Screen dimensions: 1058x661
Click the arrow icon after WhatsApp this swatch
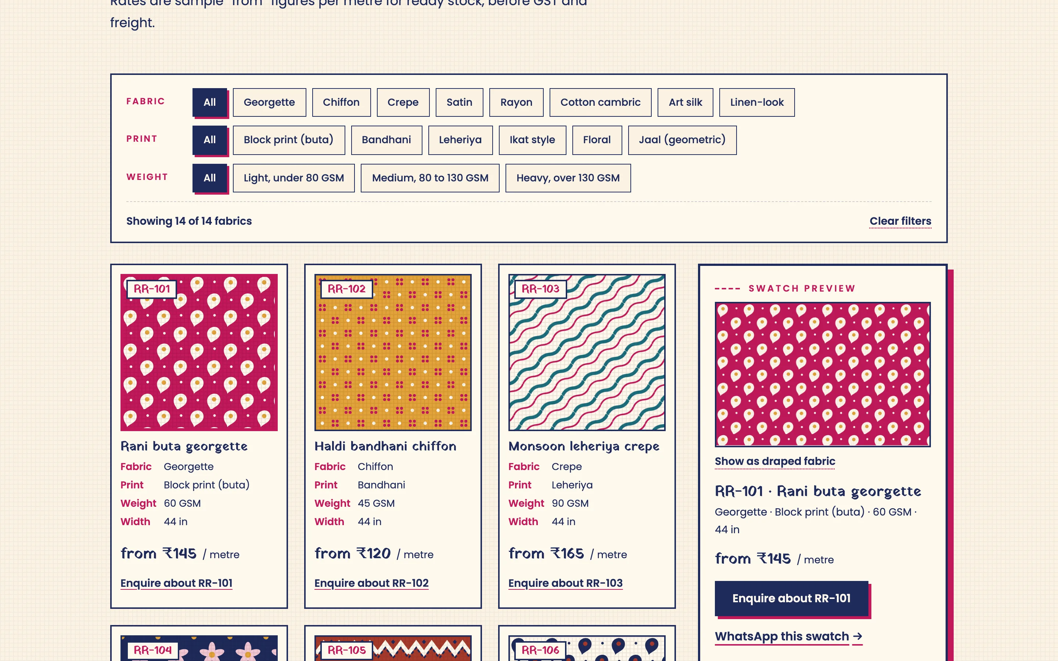click(857, 636)
